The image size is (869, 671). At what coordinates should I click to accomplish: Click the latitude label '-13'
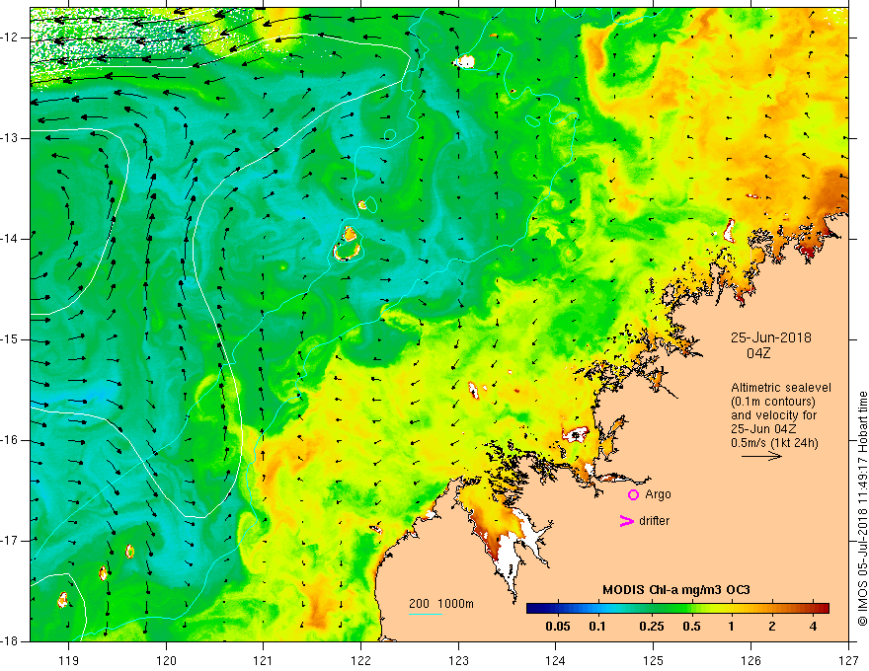(10, 138)
